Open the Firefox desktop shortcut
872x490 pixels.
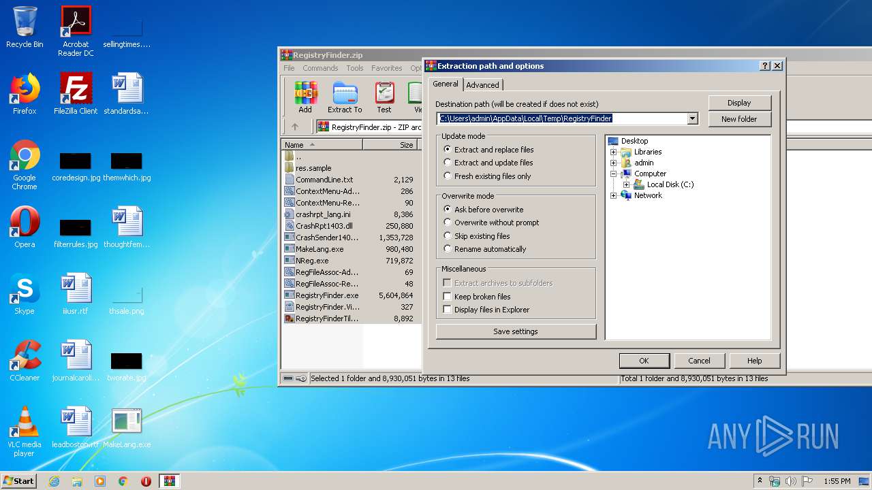click(x=25, y=94)
